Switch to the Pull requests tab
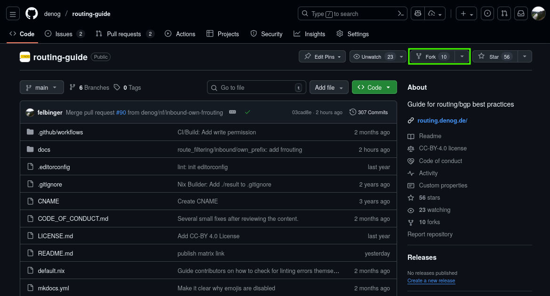This screenshot has width=550, height=296. pyautogui.click(x=124, y=34)
